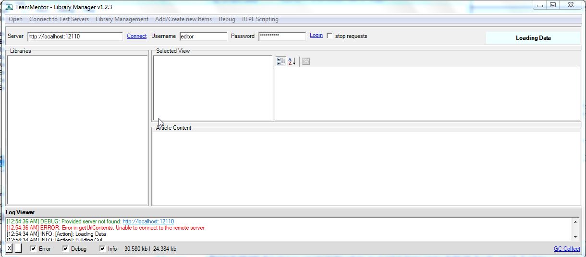Switch property grid to Categorized view

coord(281,61)
